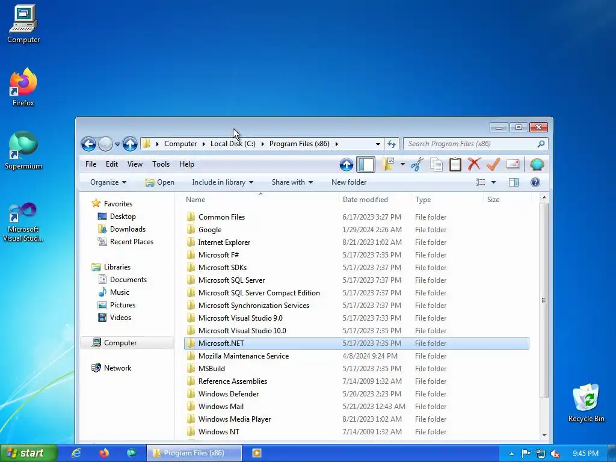Click the Change your view icon
The image size is (616, 462).
pyautogui.click(x=481, y=182)
